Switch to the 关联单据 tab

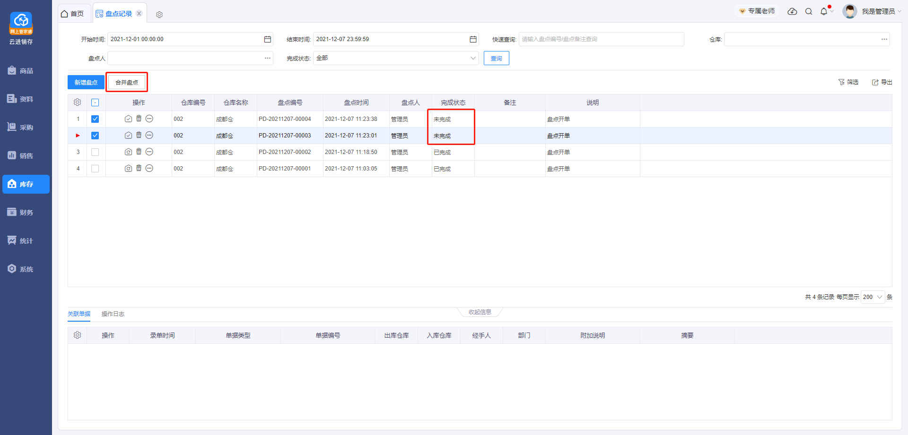79,314
